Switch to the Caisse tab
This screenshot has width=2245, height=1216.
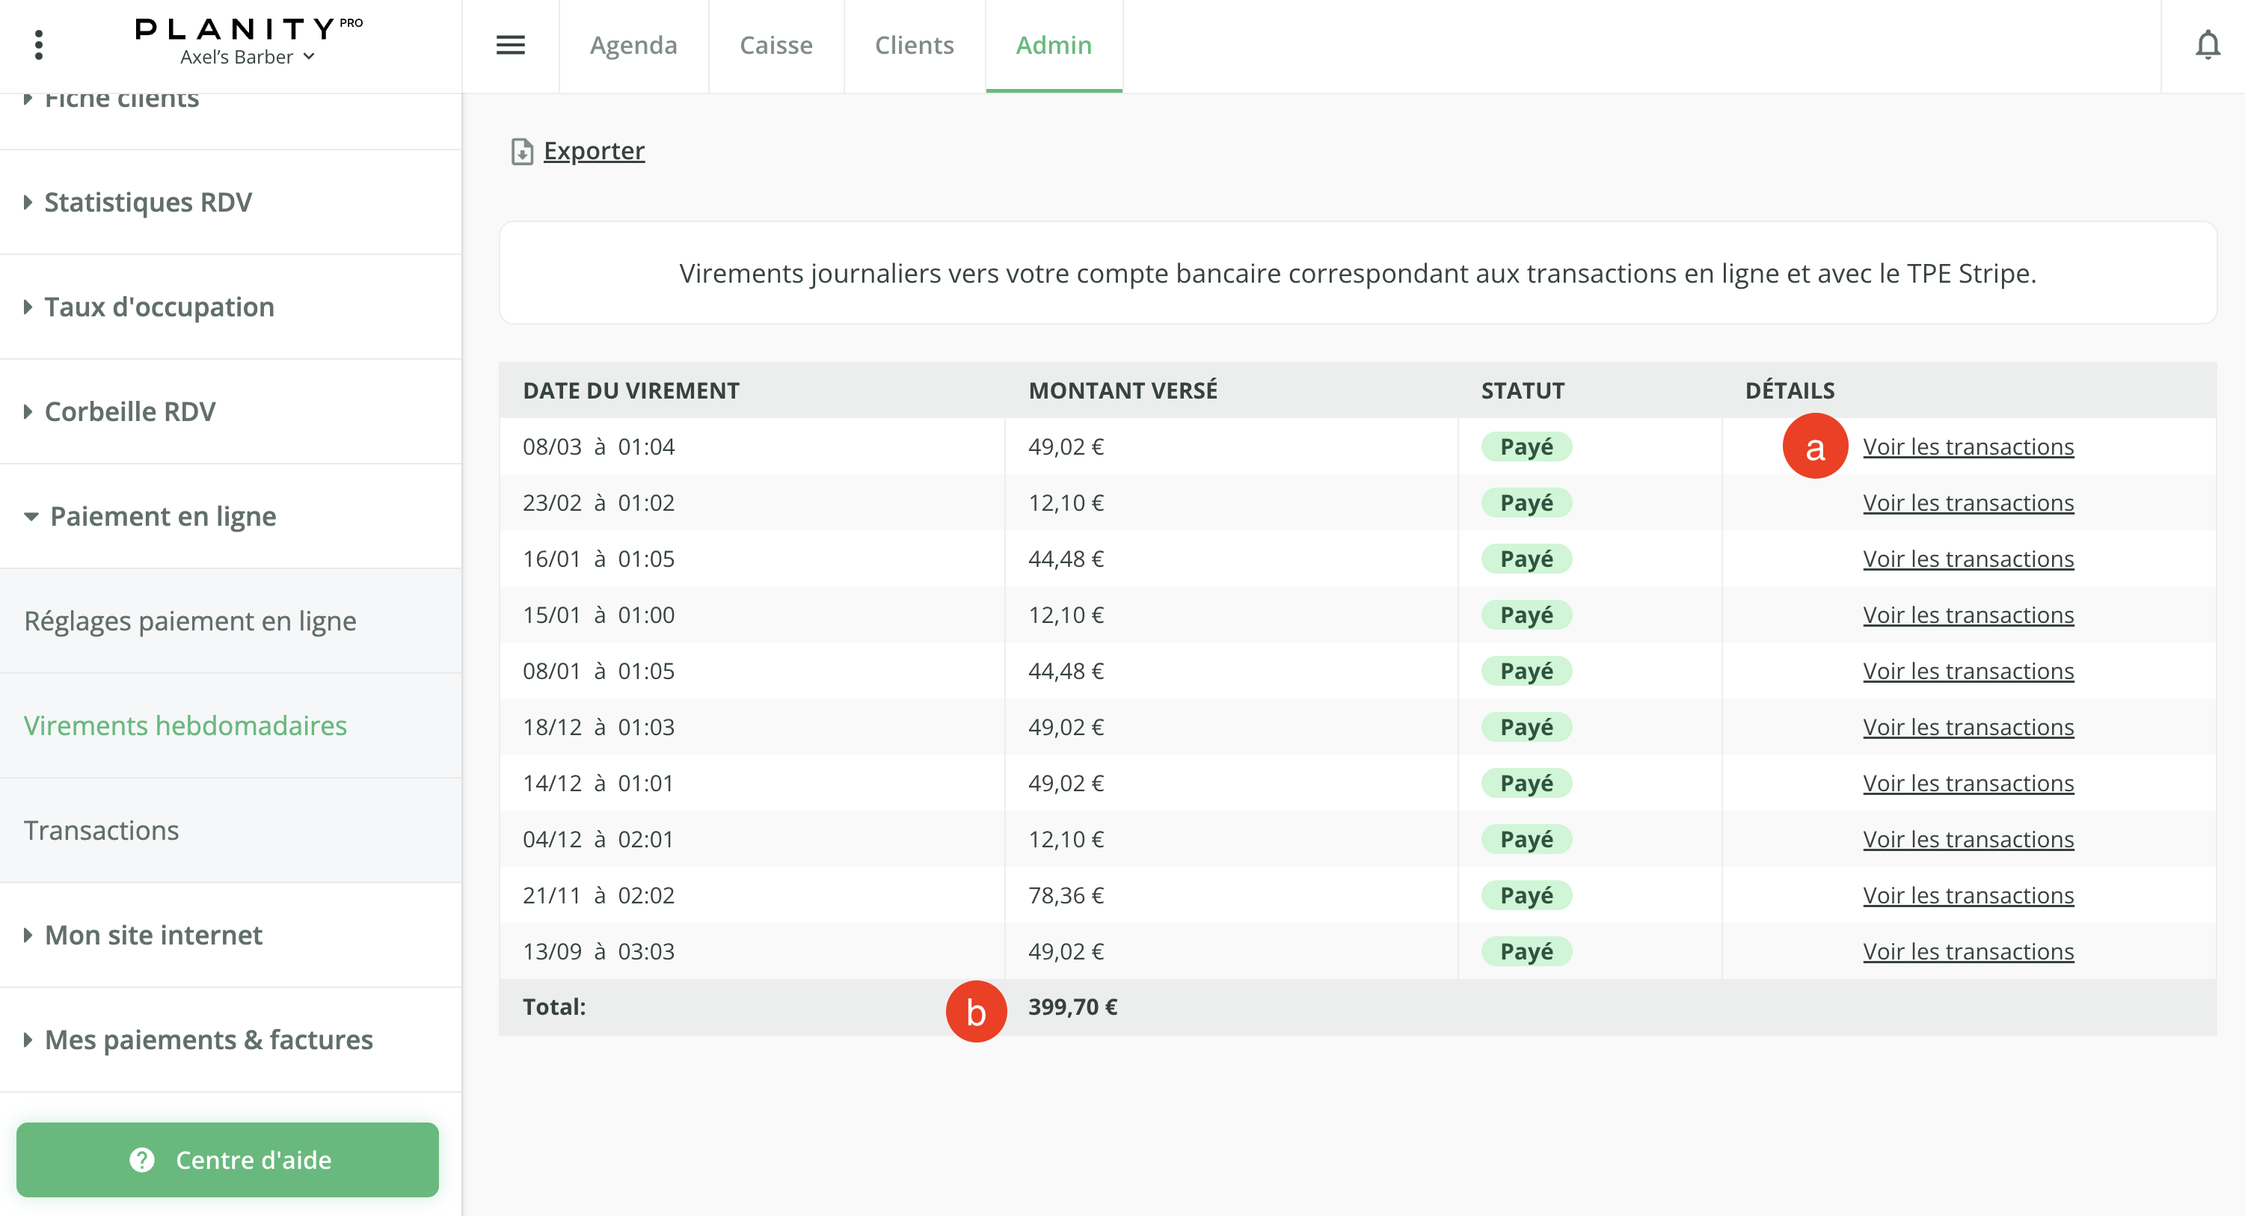[x=776, y=46]
